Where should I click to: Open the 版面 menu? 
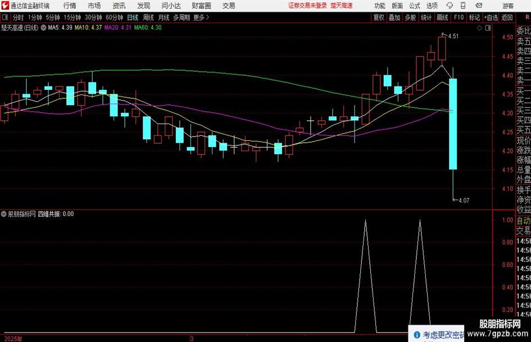(x=397, y=6)
